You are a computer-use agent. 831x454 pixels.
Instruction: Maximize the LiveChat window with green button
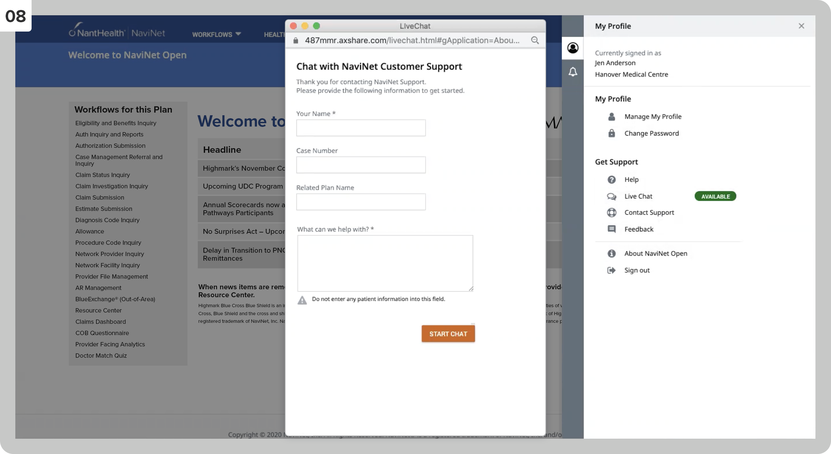(x=316, y=26)
